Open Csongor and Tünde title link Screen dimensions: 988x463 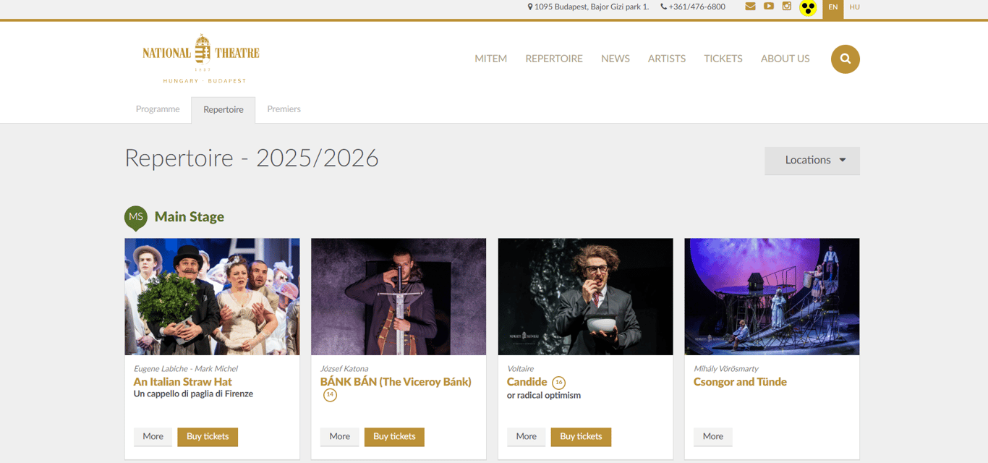coord(740,382)
